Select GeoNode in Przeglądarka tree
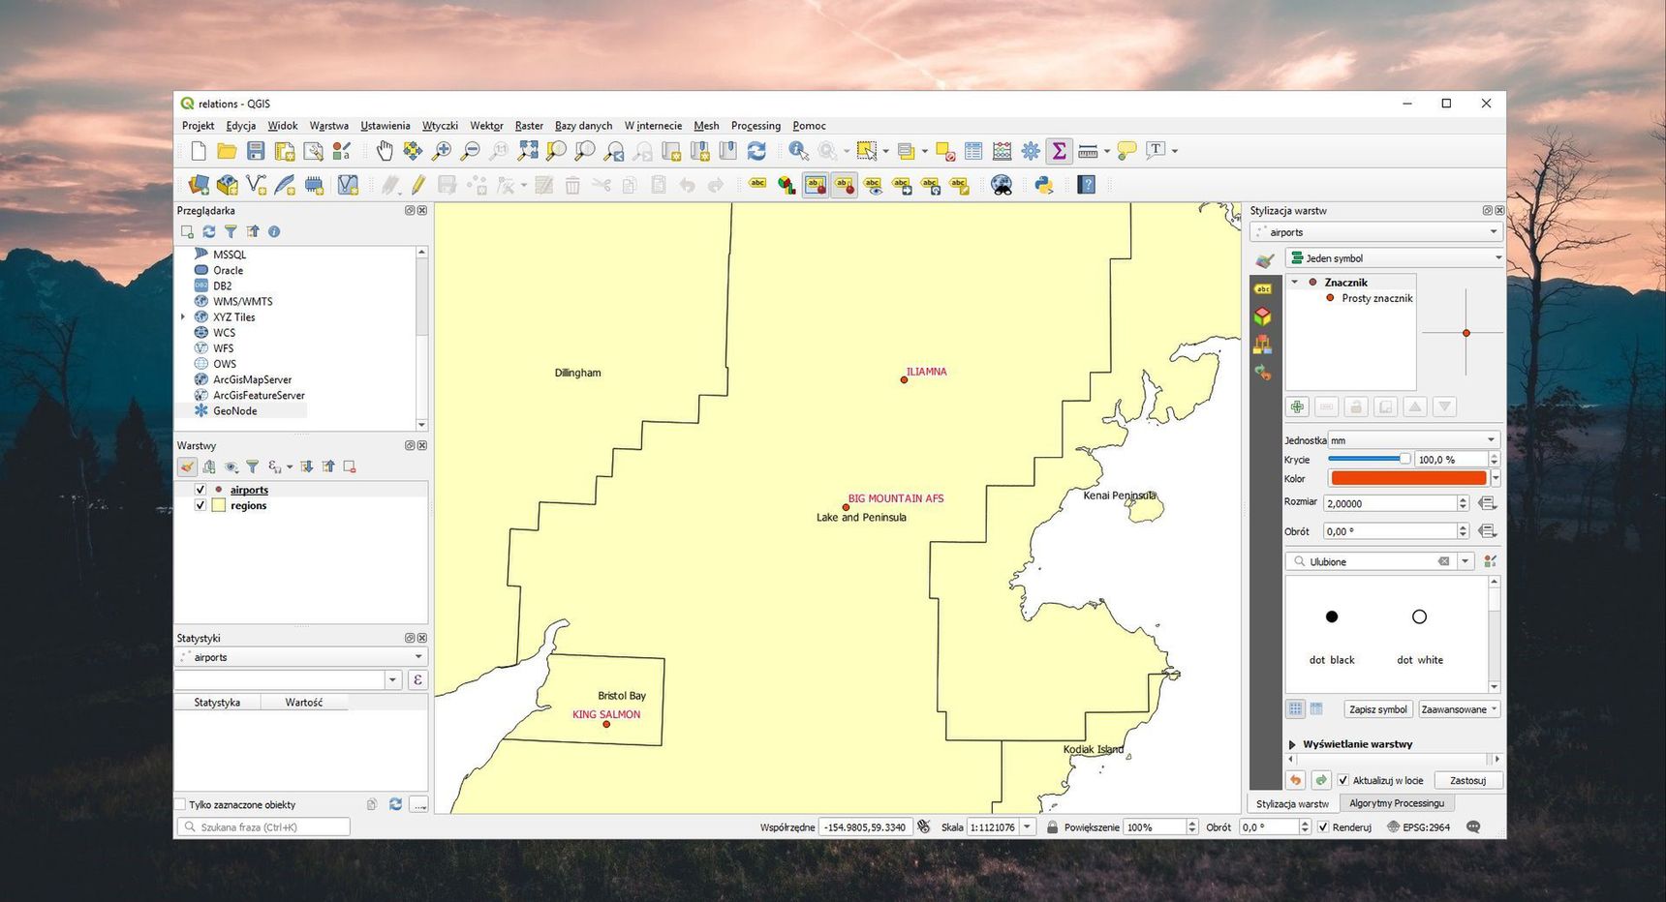This screenshot has width=1666, height=902. point(234,410)
